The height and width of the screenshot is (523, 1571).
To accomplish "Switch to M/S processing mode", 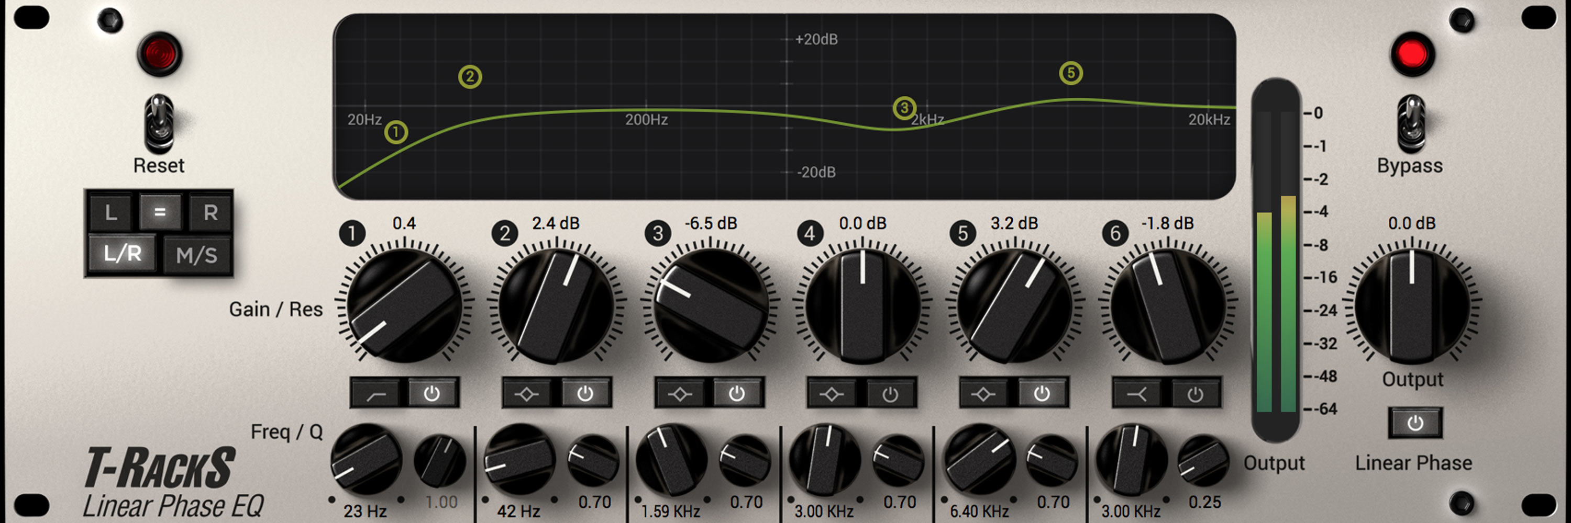I will pyautogui.click(x=196, y=255).
